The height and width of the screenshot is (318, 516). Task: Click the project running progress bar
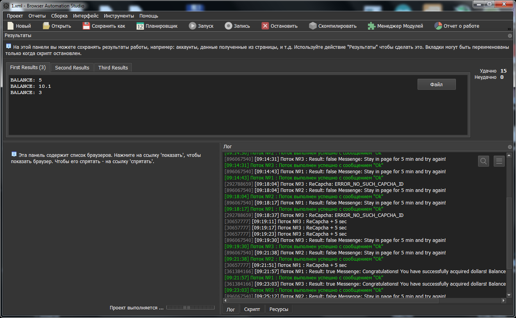[x=191, y=307]
